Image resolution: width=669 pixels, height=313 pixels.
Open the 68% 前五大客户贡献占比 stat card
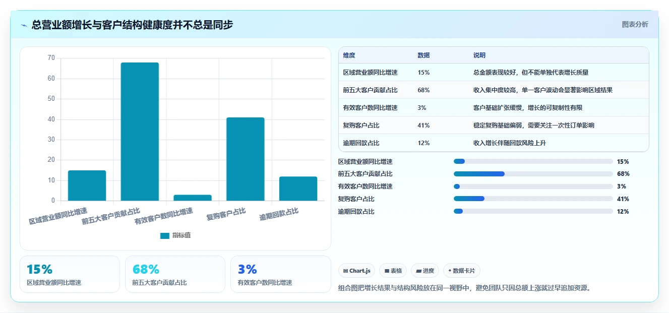(x=175, y=274)
